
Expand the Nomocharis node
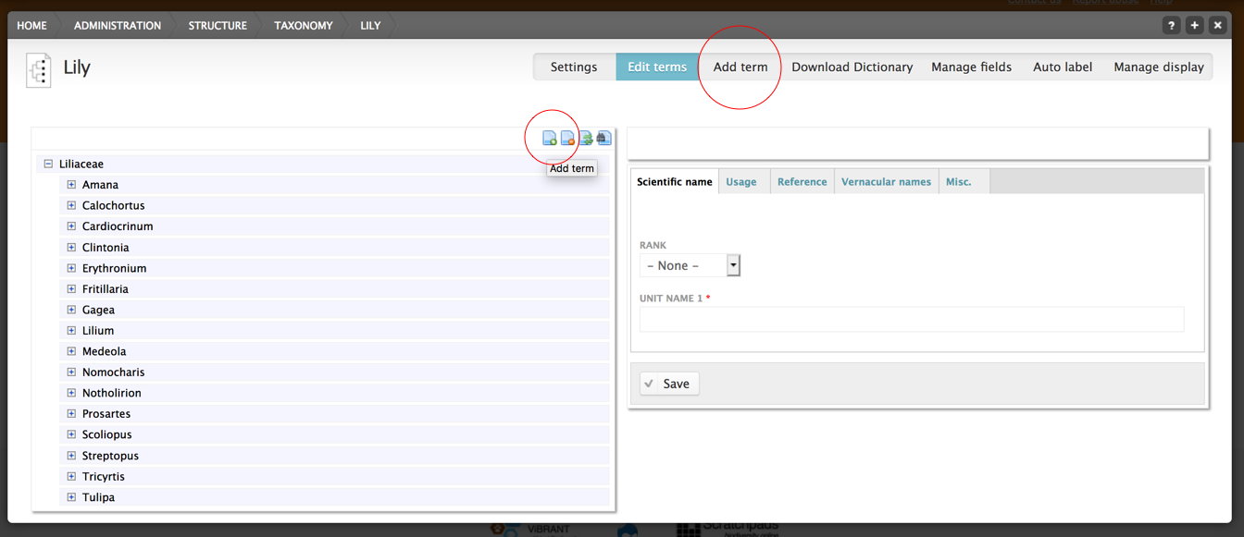coord(71,372)
